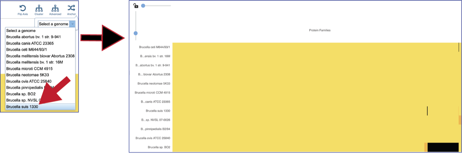
Task: Click the vertical zoom slider handle
Action: coord(136,33)
